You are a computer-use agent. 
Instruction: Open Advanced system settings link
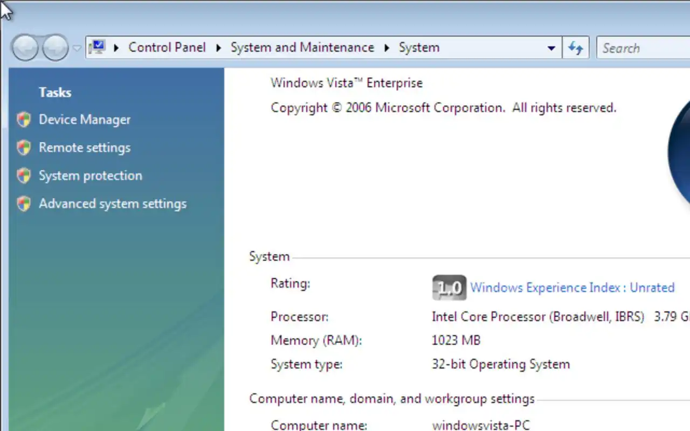pyautogui.click(x=113, y=204)
